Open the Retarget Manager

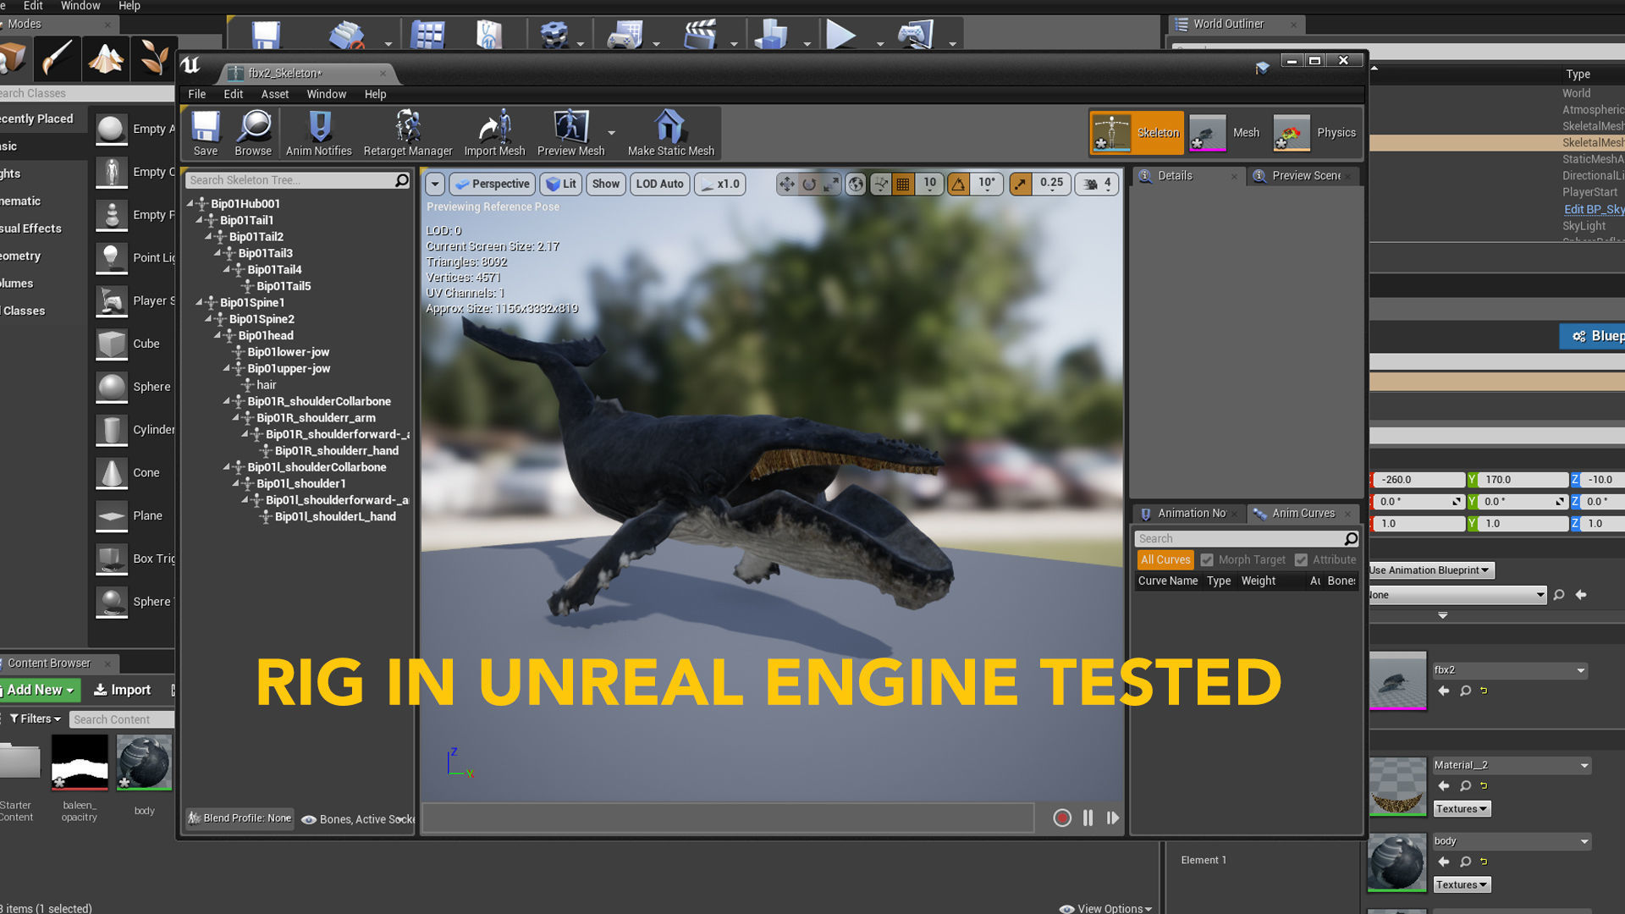[407, 129]
